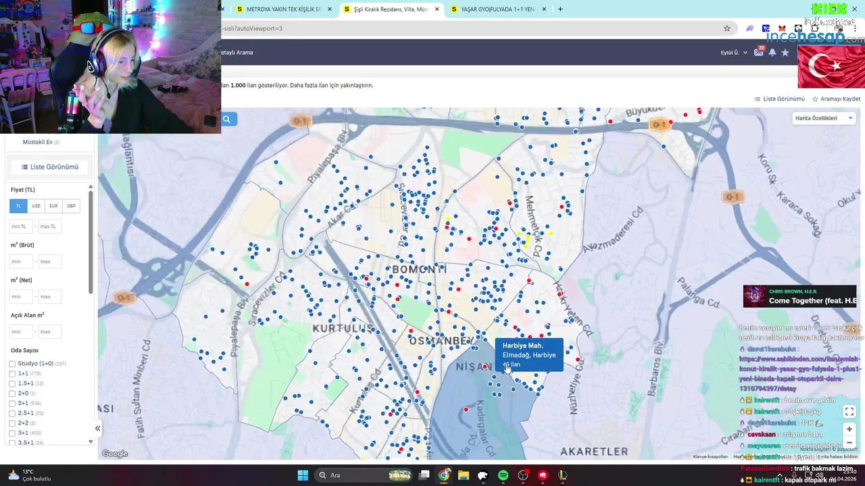The image size is (865, 486).
Task: Check the 2+1 room option
Action: (x=12, y=403)
